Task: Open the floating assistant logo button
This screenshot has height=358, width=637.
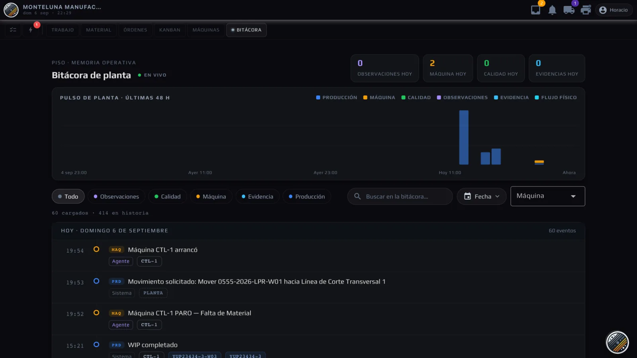Action: (x=617, y=342)
